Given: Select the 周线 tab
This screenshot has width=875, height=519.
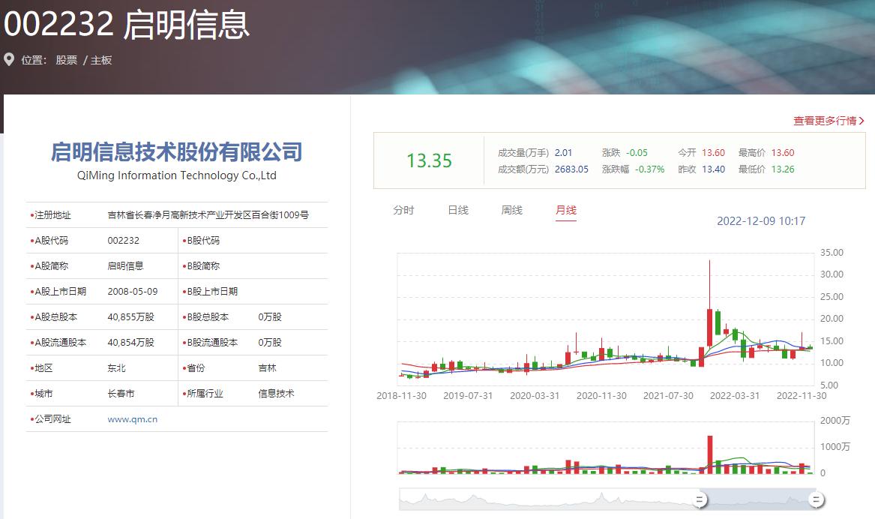Looking at the screenshot, I should [x=512, y=211].
